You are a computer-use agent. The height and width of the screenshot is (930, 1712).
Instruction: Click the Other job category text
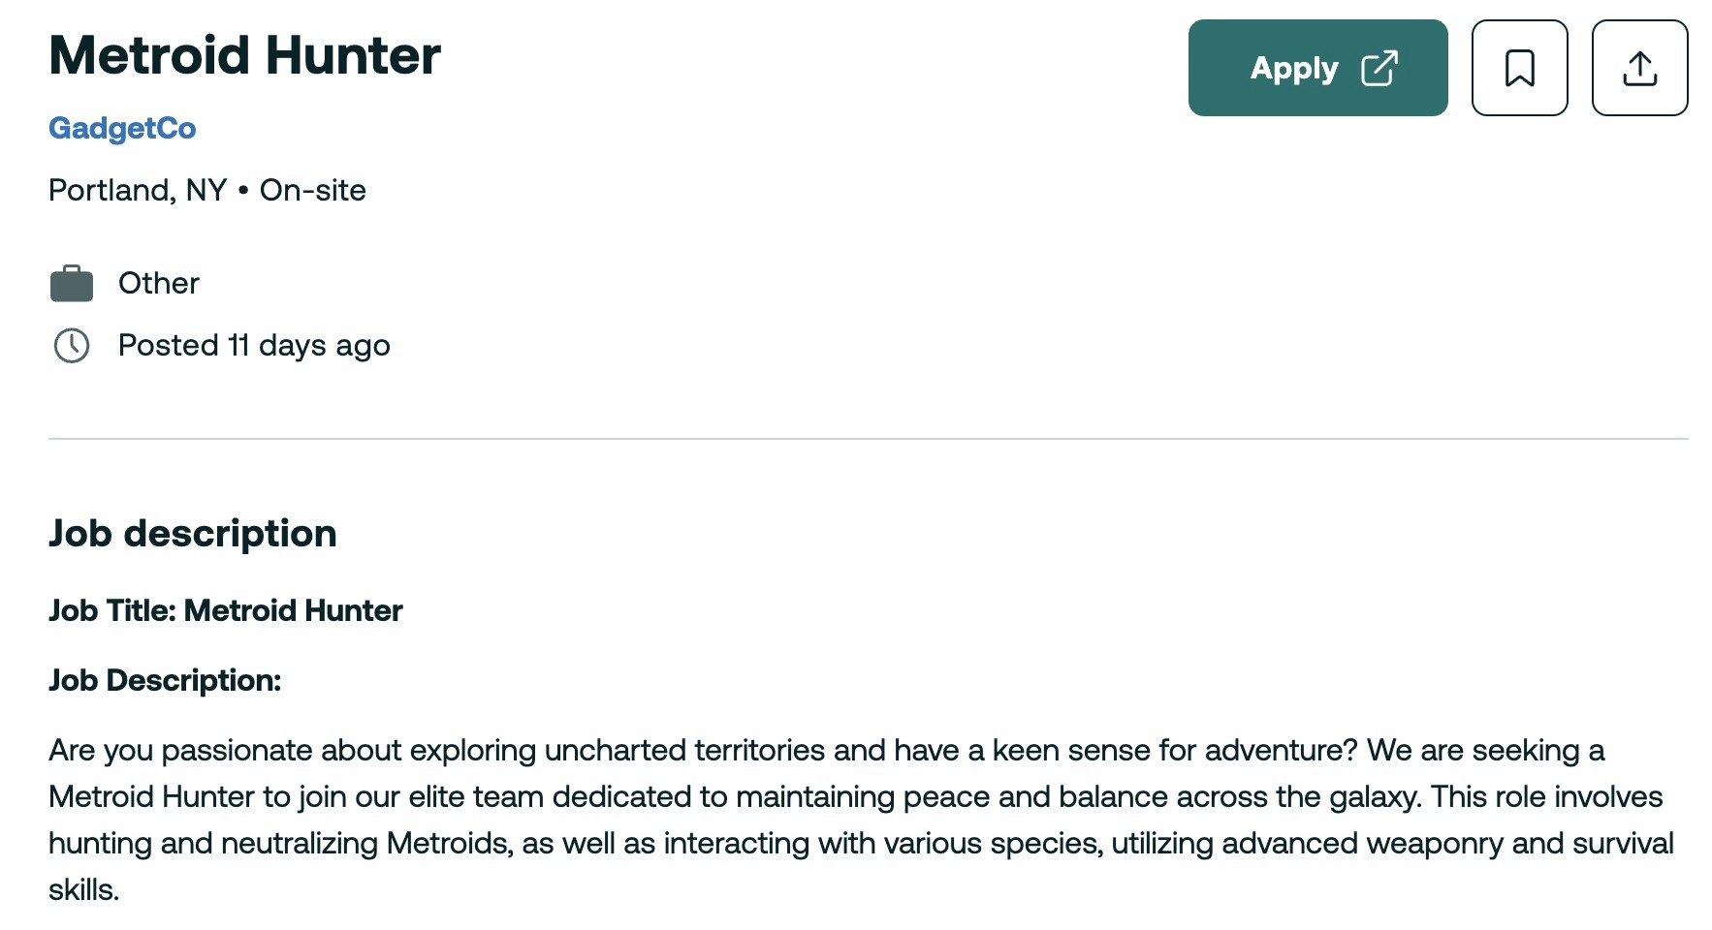point(159,283)
